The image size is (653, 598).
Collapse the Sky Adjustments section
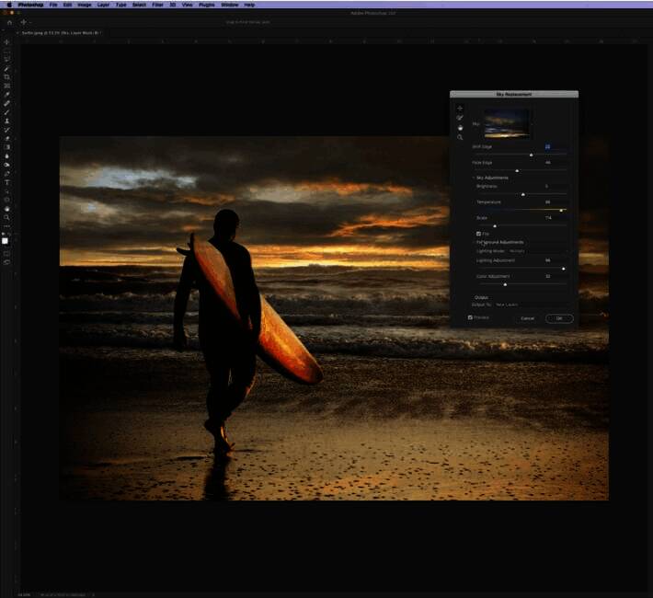point(475,177)
